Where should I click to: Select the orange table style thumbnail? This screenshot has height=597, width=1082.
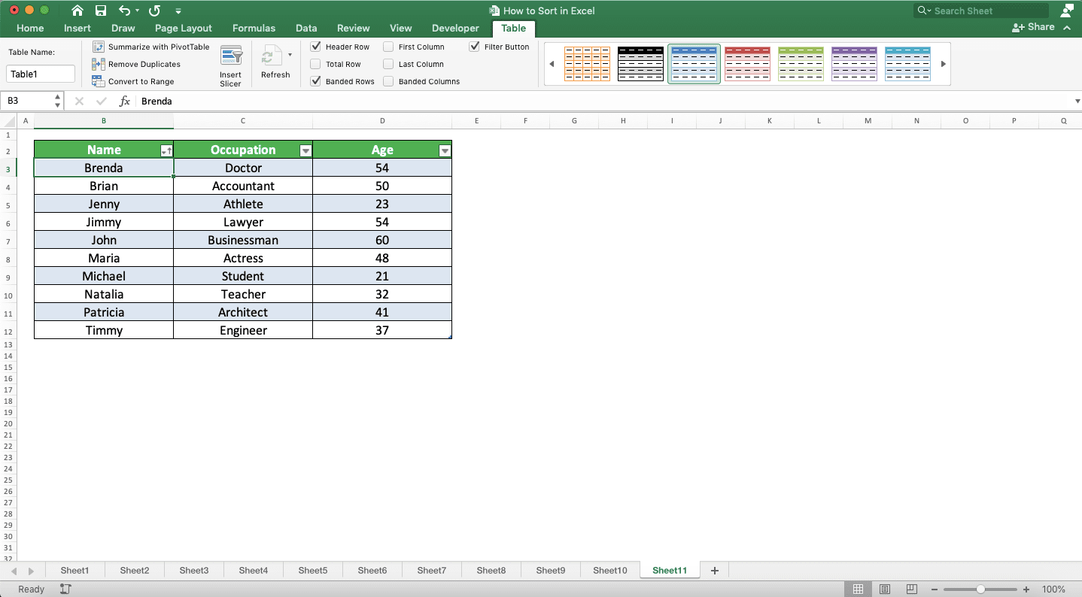pyautogui.click(x=587, y=63)
